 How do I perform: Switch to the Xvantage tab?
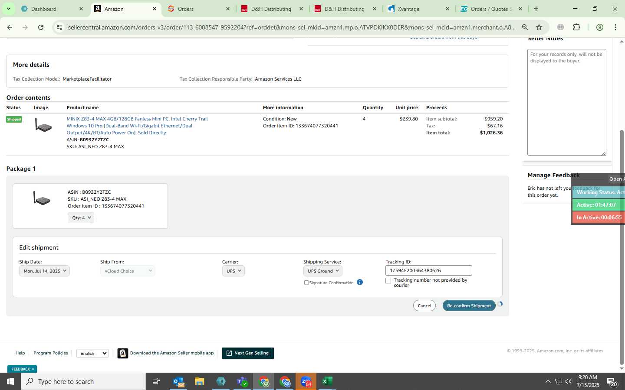pos(419,9)
